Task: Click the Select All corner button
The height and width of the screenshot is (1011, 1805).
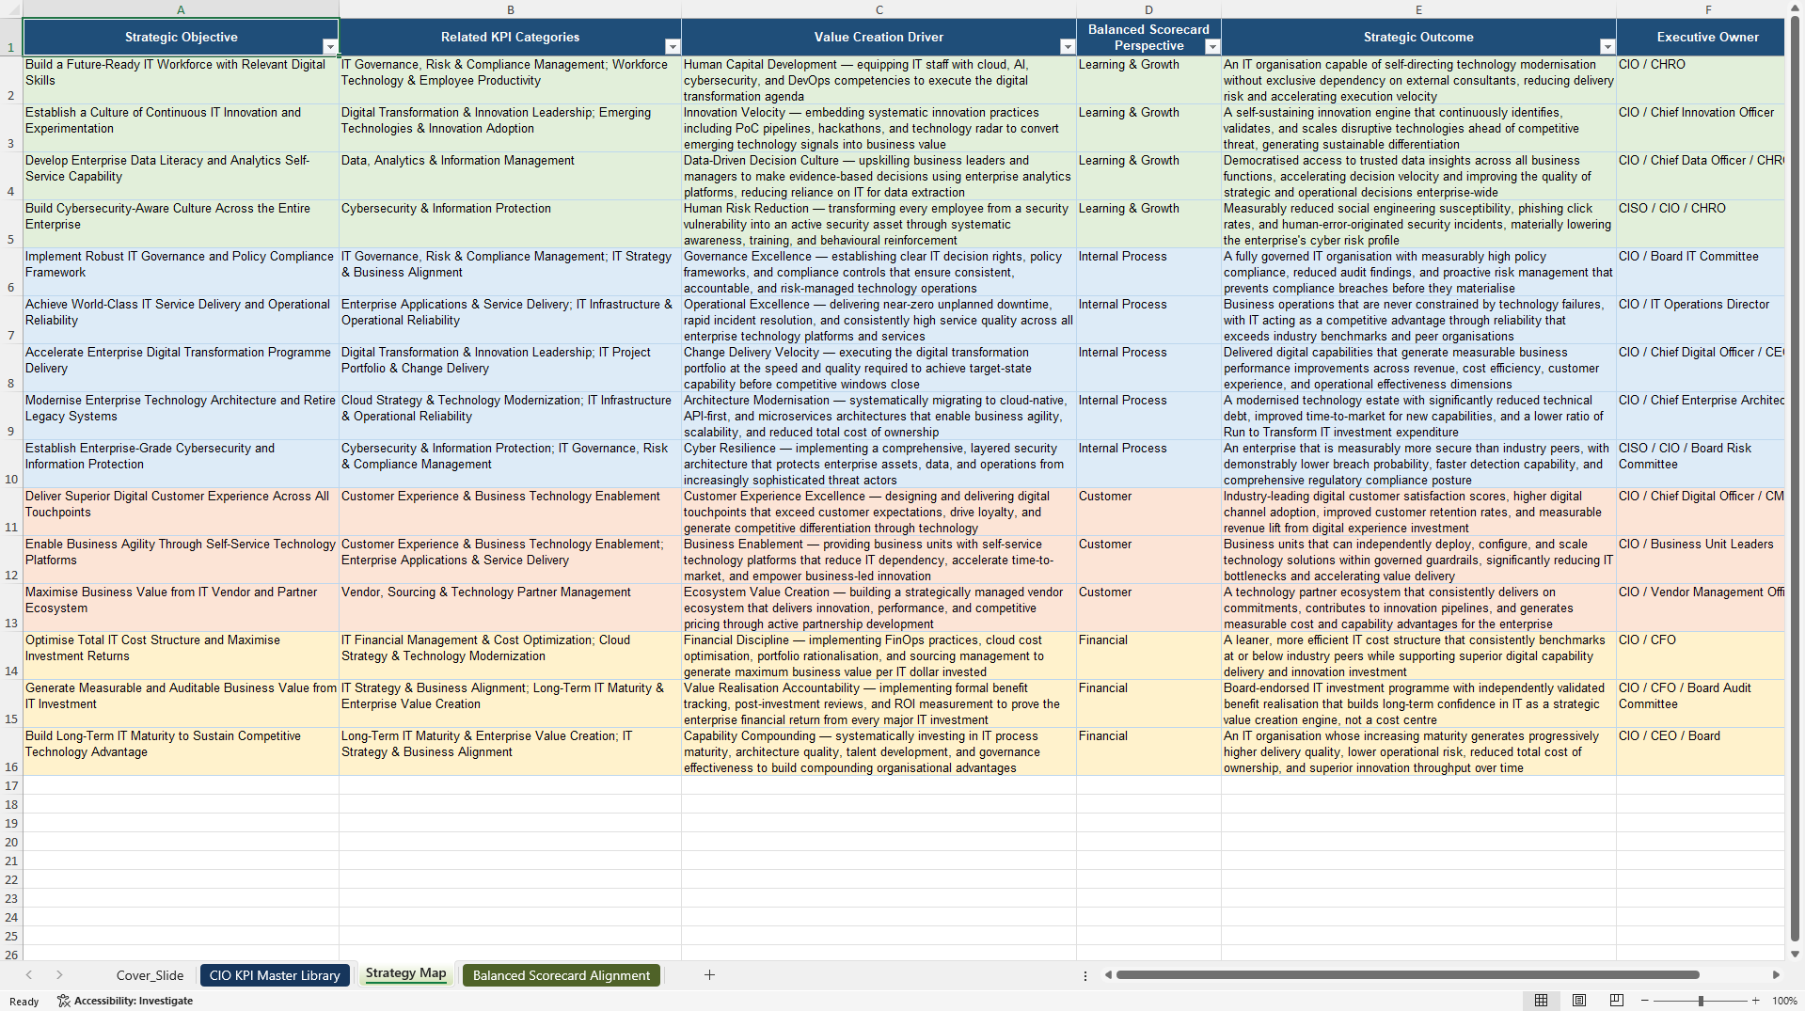Action: [x=11, y=9]
